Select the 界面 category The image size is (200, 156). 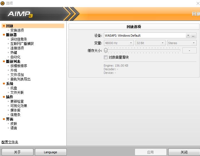coord(9,119)
